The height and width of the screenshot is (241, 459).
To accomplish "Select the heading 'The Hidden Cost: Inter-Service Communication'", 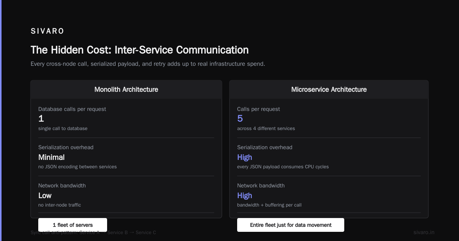I will 140,50.
